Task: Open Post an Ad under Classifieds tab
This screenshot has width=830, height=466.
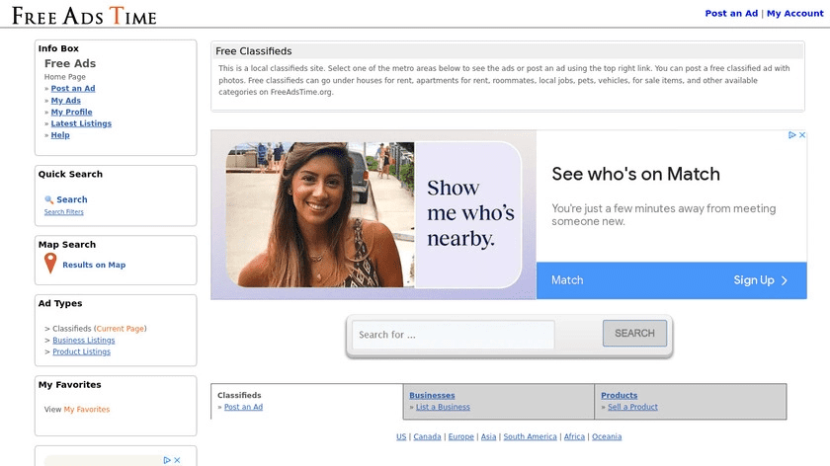Action: click(243, 407)
